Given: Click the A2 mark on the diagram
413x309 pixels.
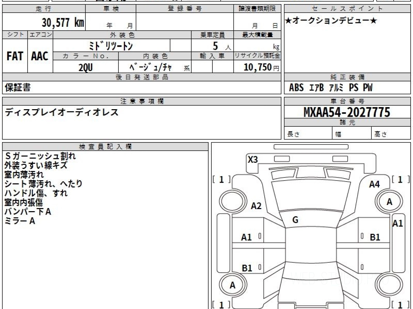Looking at the screenshot, I should pos(256,206).
